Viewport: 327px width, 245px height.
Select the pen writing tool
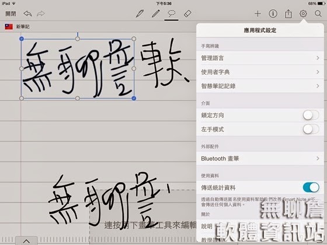140,14
